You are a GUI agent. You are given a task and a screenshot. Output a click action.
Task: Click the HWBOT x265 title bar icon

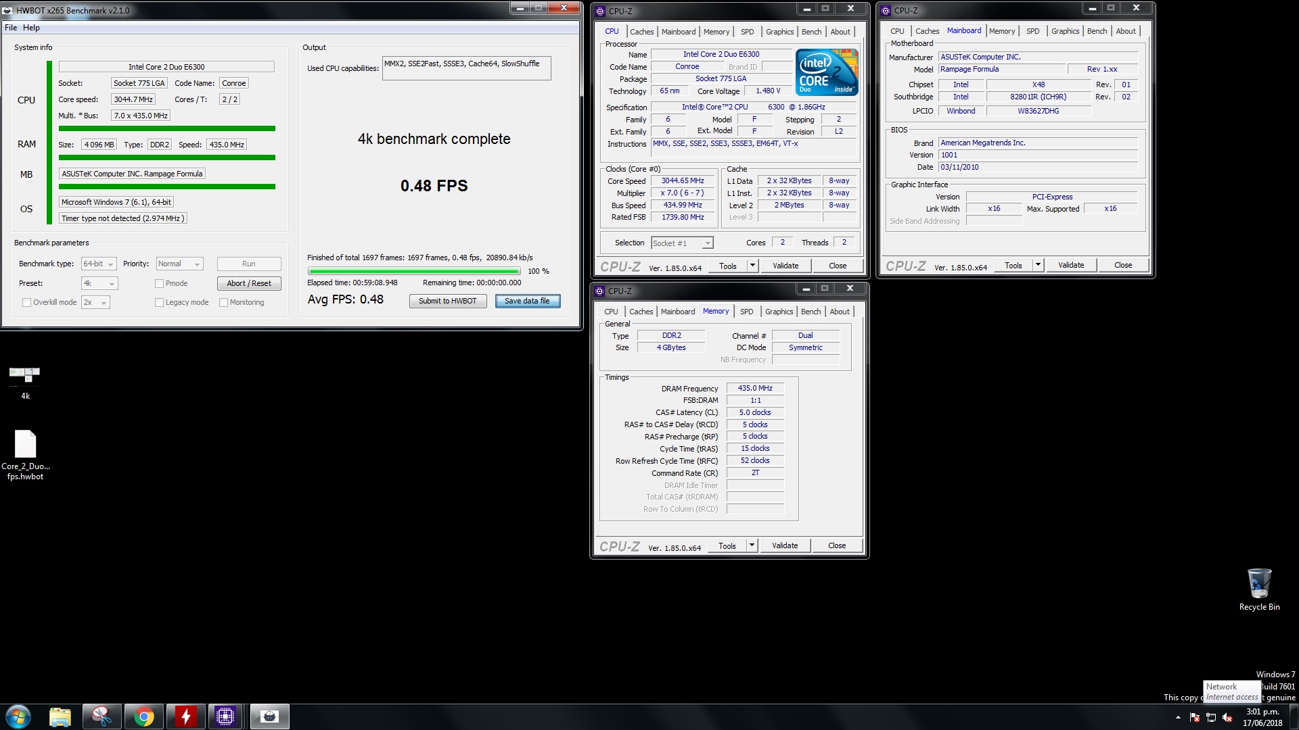pyautogui.click(x=7, y=10)
